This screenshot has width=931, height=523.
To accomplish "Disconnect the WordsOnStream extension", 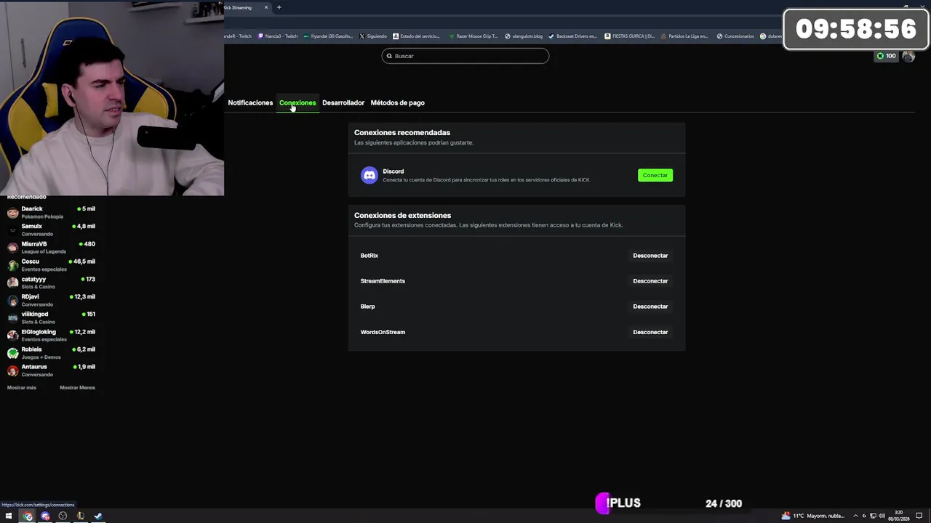I will (650, 332).
